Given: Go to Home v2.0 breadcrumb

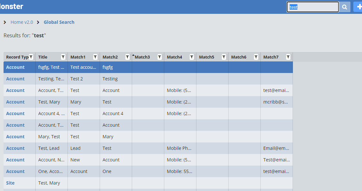Looking at the screenshot, I should coord(22,22).
